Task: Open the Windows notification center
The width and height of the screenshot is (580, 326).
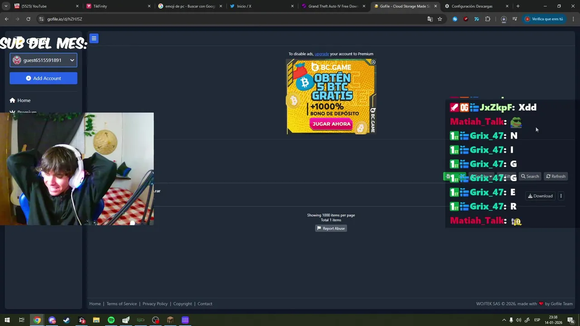Action: pyautogui.click(x=570, y=320)
